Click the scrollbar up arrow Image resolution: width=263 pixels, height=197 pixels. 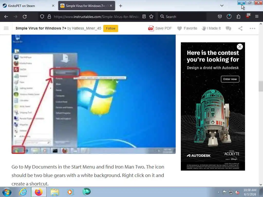pyautogui.click(x=261, y=24)
